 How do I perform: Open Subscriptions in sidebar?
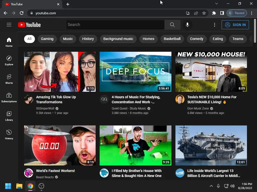click(9, 98)
